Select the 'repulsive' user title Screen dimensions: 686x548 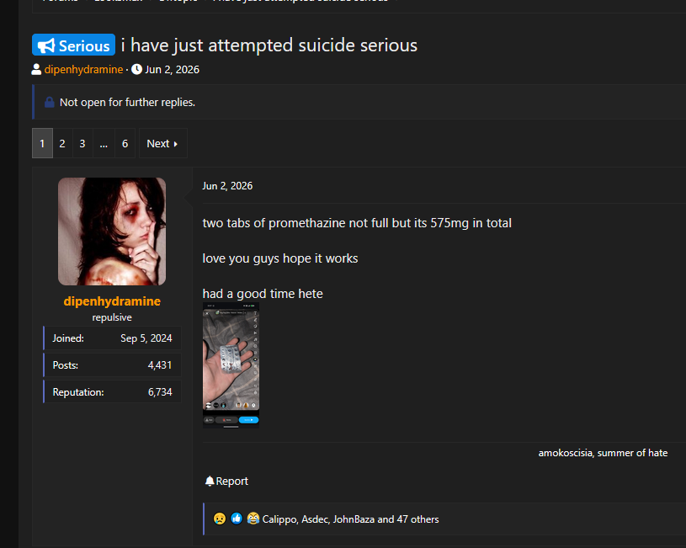click(112, 317)
